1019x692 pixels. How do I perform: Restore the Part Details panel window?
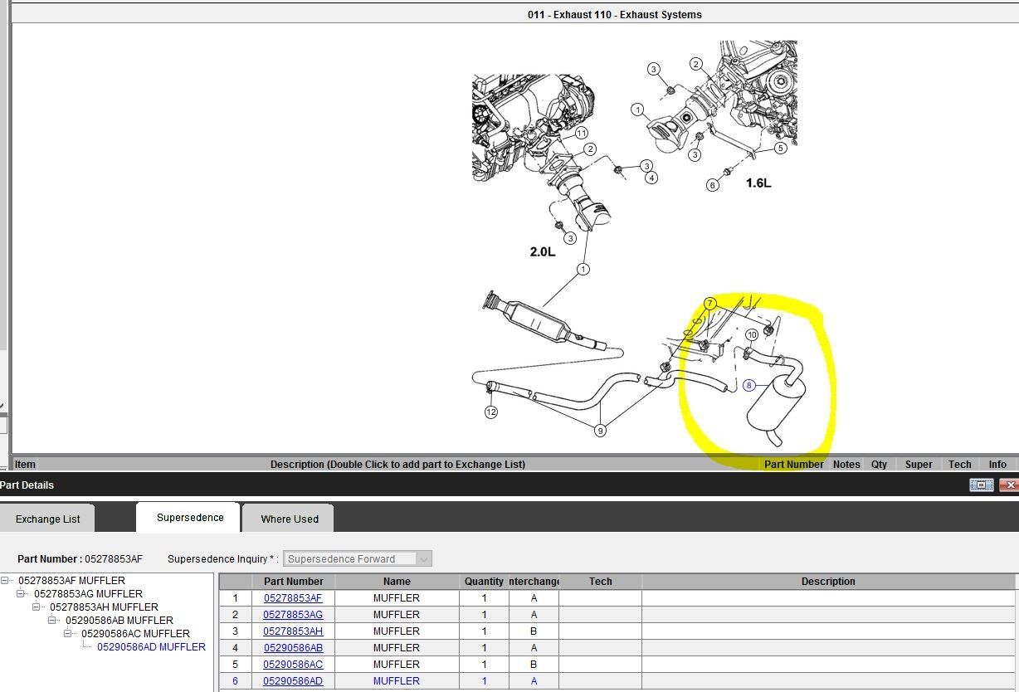(980, 485)
